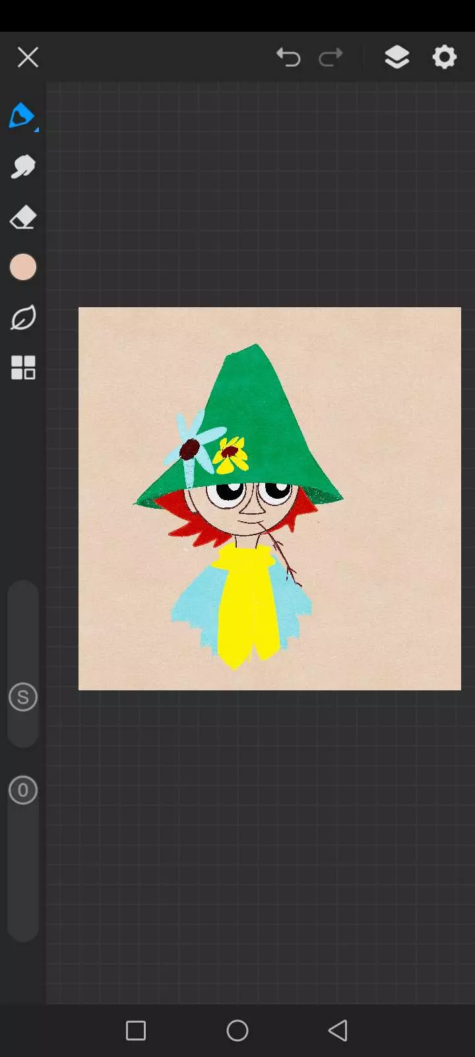Tap the opacity 0 knob
Viewport: 475px width, 1057px height.
23,790
